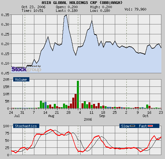Viewport: 165px width, 159px height.
Task: Click the 0.25 price axis label
Action: (x=5, y=34)
